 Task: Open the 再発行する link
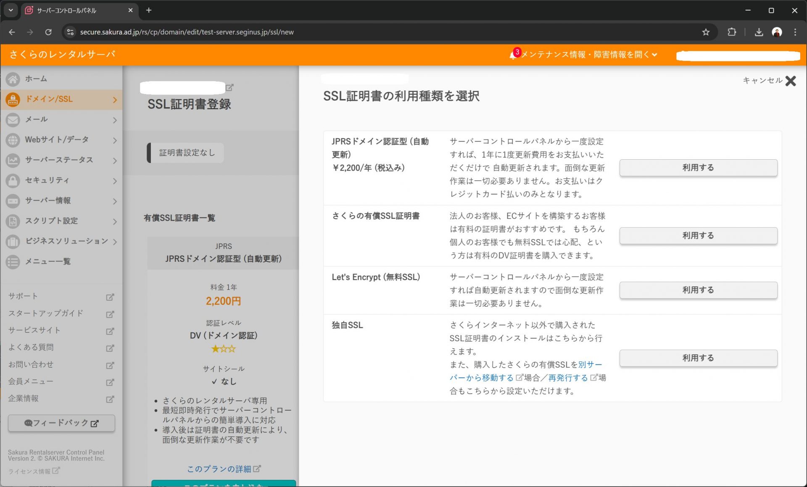(567, 378)
